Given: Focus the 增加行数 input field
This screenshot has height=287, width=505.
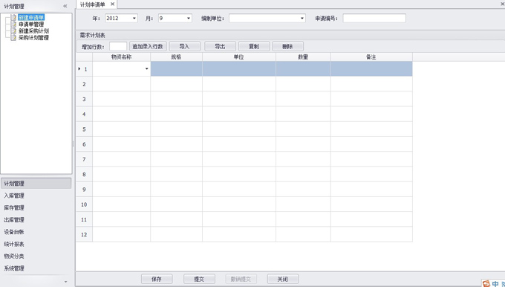Looking at the screenshot, I should [x=118, y=46].
